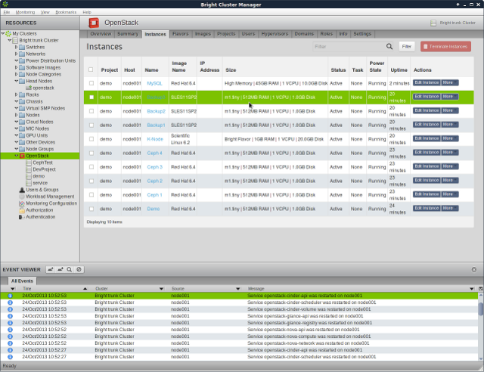
Task: Click event list scroll up arrow
Action: (x=481, y=296)
